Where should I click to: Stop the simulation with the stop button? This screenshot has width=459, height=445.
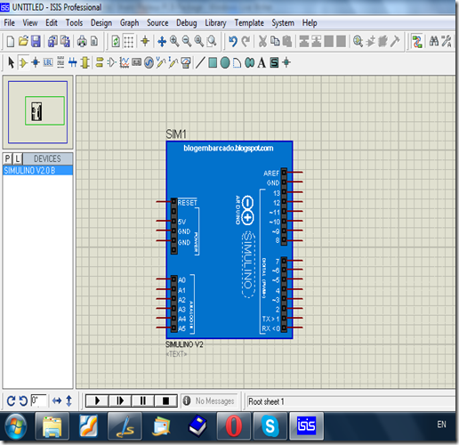tap(165, 401)
